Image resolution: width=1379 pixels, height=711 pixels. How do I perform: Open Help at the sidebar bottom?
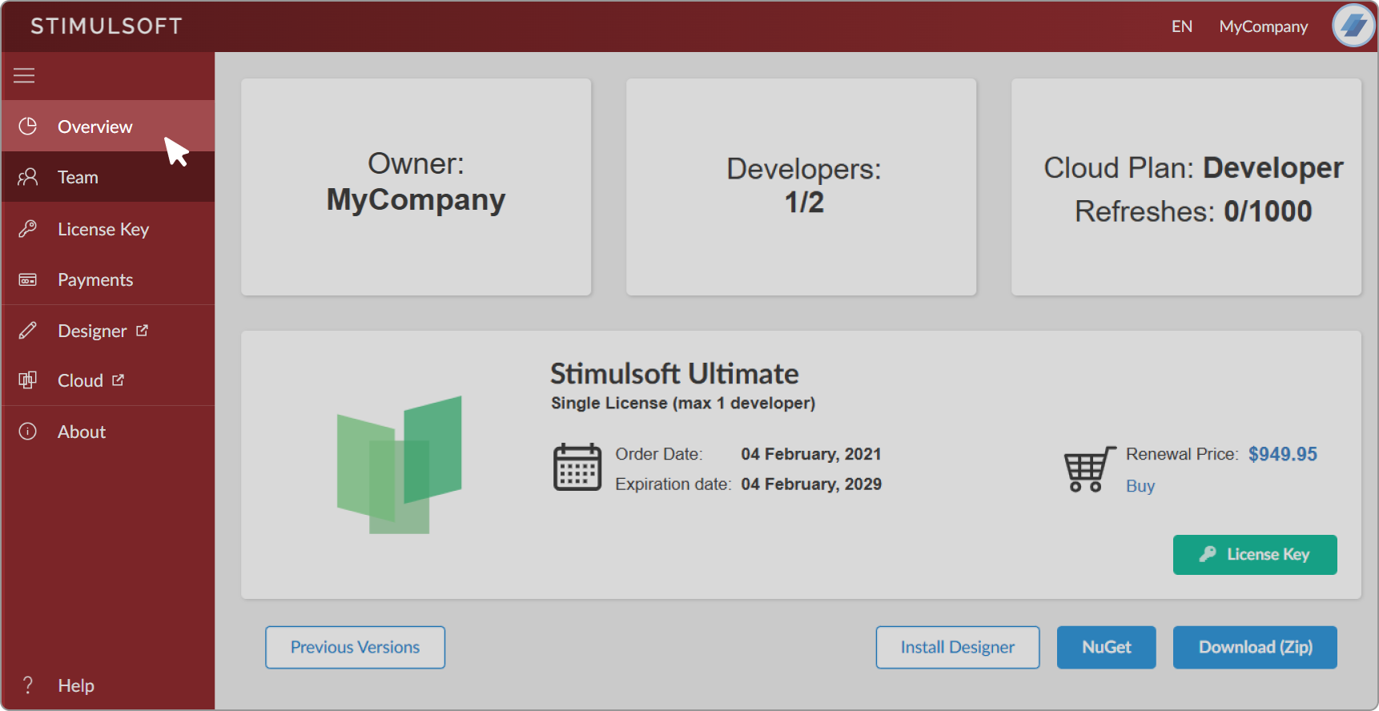[x=108, y=685]
